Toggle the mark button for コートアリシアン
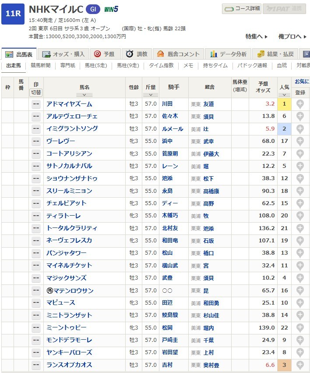Image resolution: width=310 pixels, height=373 pixels. [36, 154]
